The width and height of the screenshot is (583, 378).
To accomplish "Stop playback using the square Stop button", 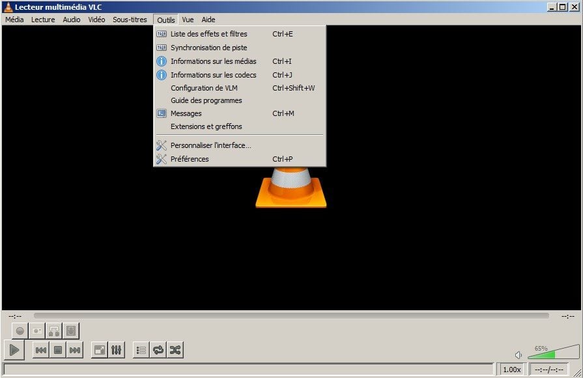I will tap(57, 350).
